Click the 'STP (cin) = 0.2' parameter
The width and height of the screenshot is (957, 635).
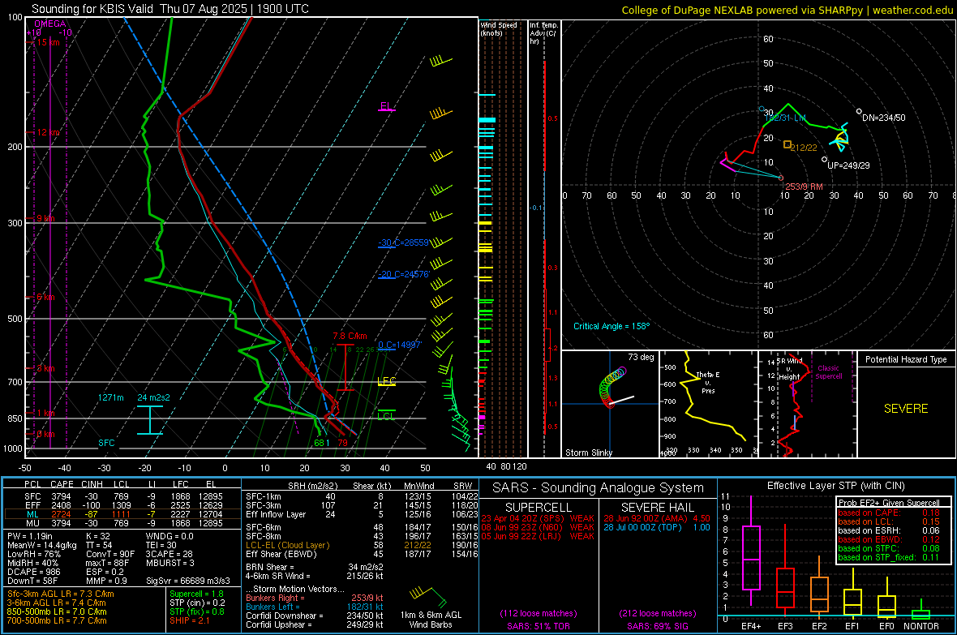point(197,603)
